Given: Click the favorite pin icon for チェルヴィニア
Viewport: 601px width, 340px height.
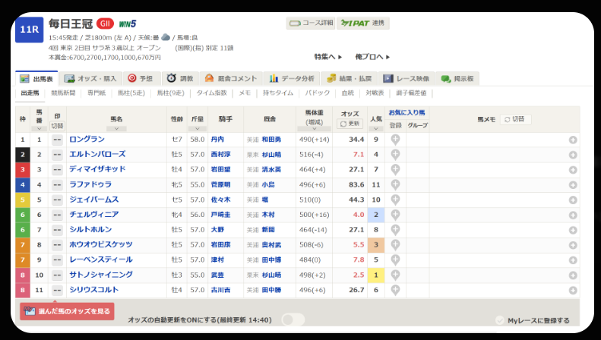Looking at the screenshot, I should (x=396, y=215).
